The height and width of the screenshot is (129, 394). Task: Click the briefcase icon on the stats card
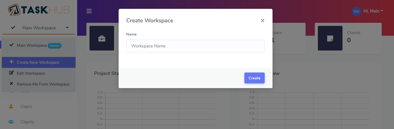click(102, 38)
